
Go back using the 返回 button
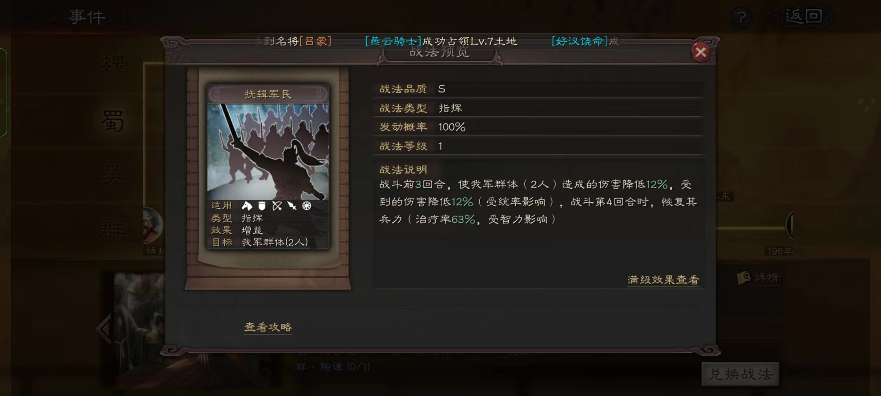click(x=800, y=17)
